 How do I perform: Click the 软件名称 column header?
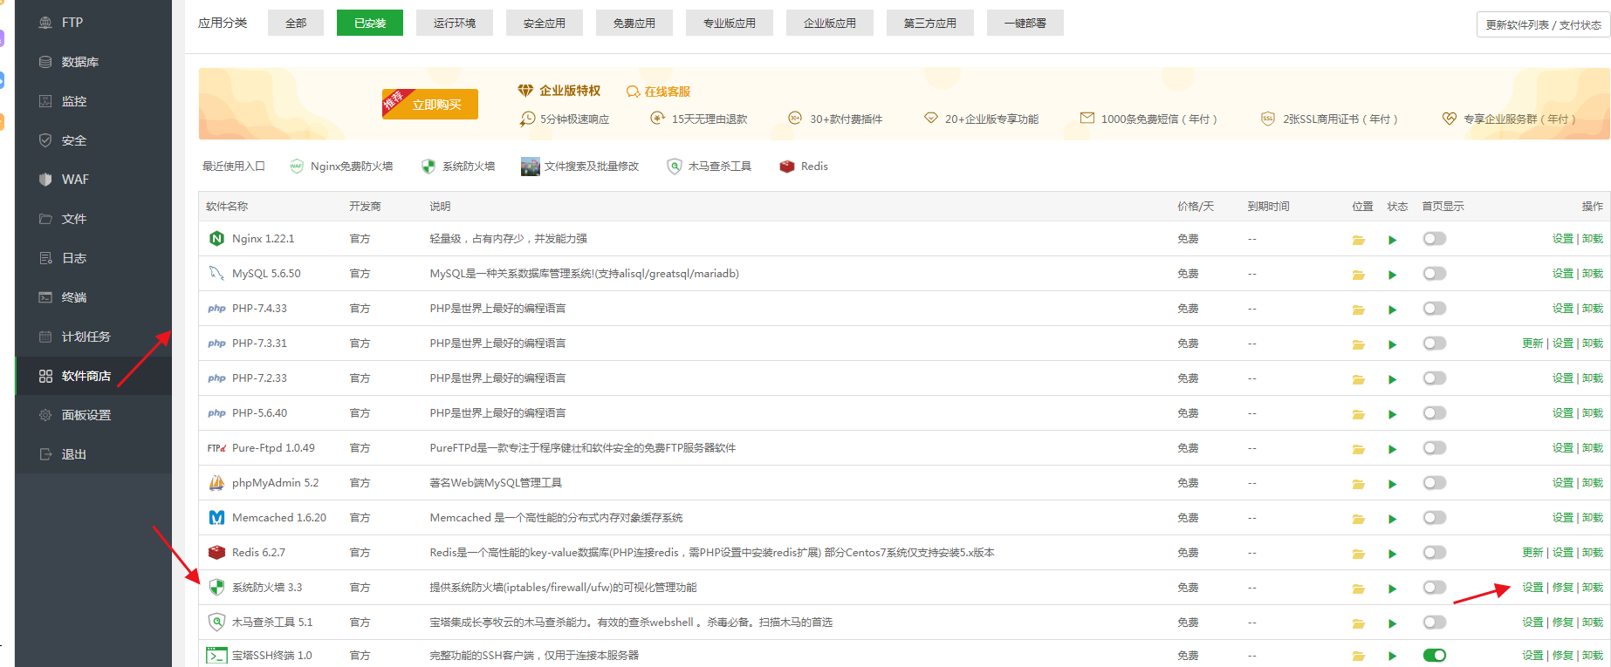(x=227, y=207)
